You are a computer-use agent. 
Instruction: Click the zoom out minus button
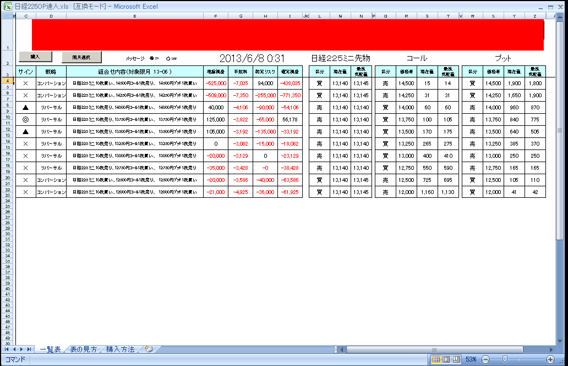(x=486, y=359)
